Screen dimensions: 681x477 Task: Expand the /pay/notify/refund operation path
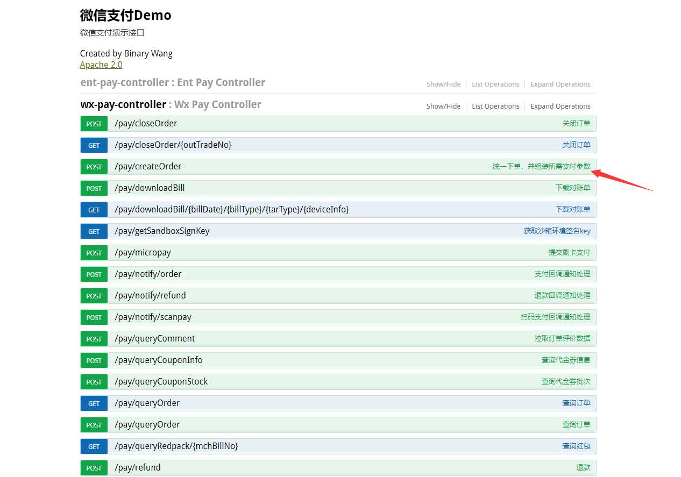click(x=150, y=296)
